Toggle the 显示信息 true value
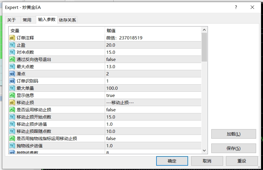The image size is (263, 170). click(x=111, y=95)
